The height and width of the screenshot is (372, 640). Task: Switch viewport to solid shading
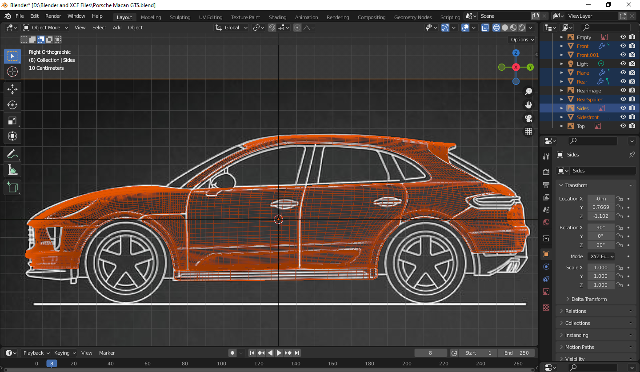(505, 28)
